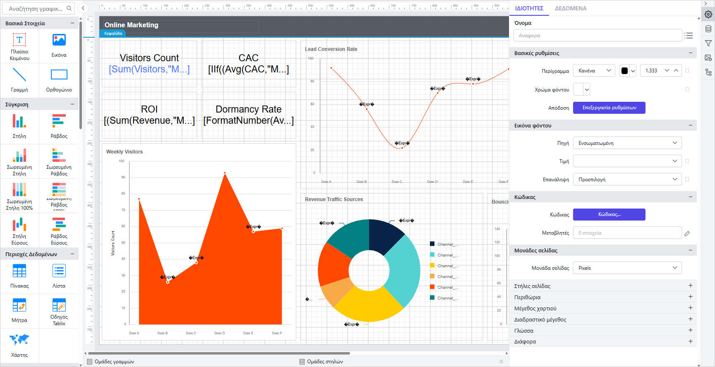Viewport: 715px width, 367px height.
Task: Pick the Στήλη Εύρους range column chart
Action: coord(19,230)
